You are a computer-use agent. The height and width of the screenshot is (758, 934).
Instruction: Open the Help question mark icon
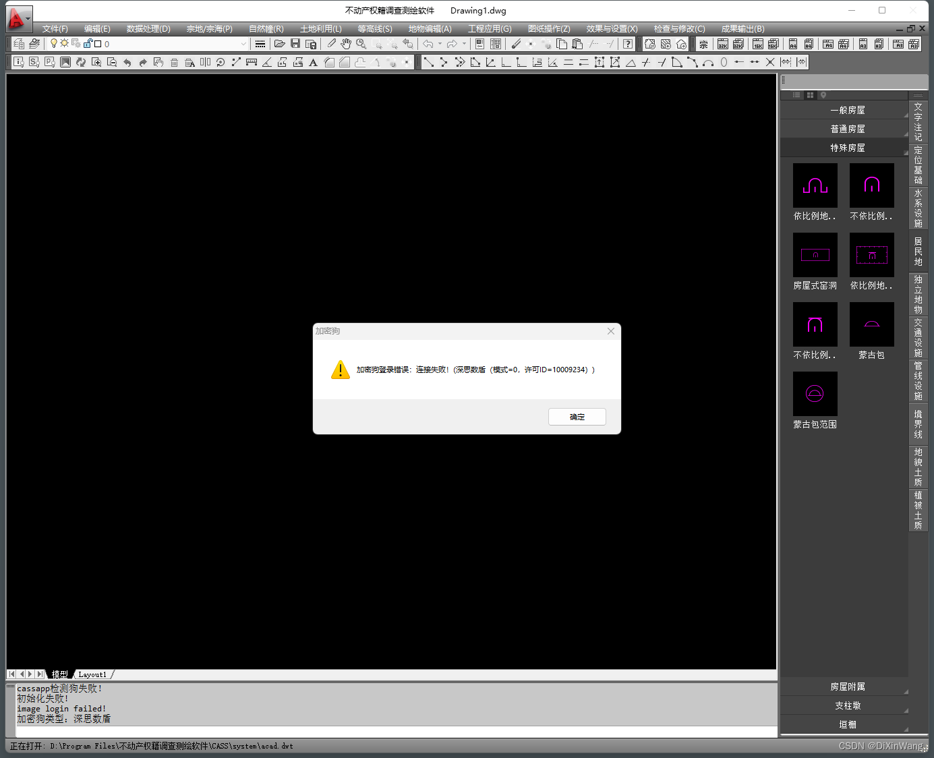coord(628,44)
